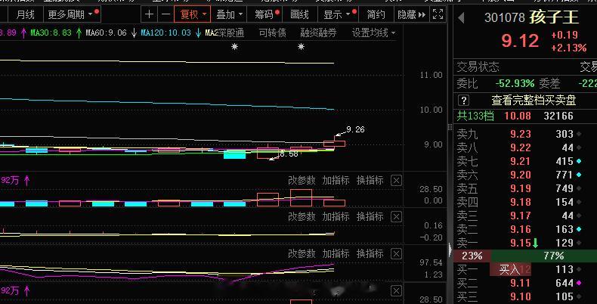
Task: Close the second indicator panel showing 0.16
Action: 396,217
